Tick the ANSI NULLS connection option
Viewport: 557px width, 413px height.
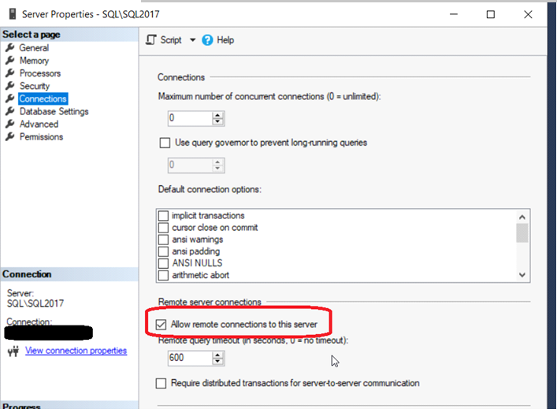[x=164, y=263]
